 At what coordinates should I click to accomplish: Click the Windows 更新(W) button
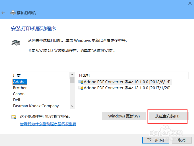click(124, 116)
